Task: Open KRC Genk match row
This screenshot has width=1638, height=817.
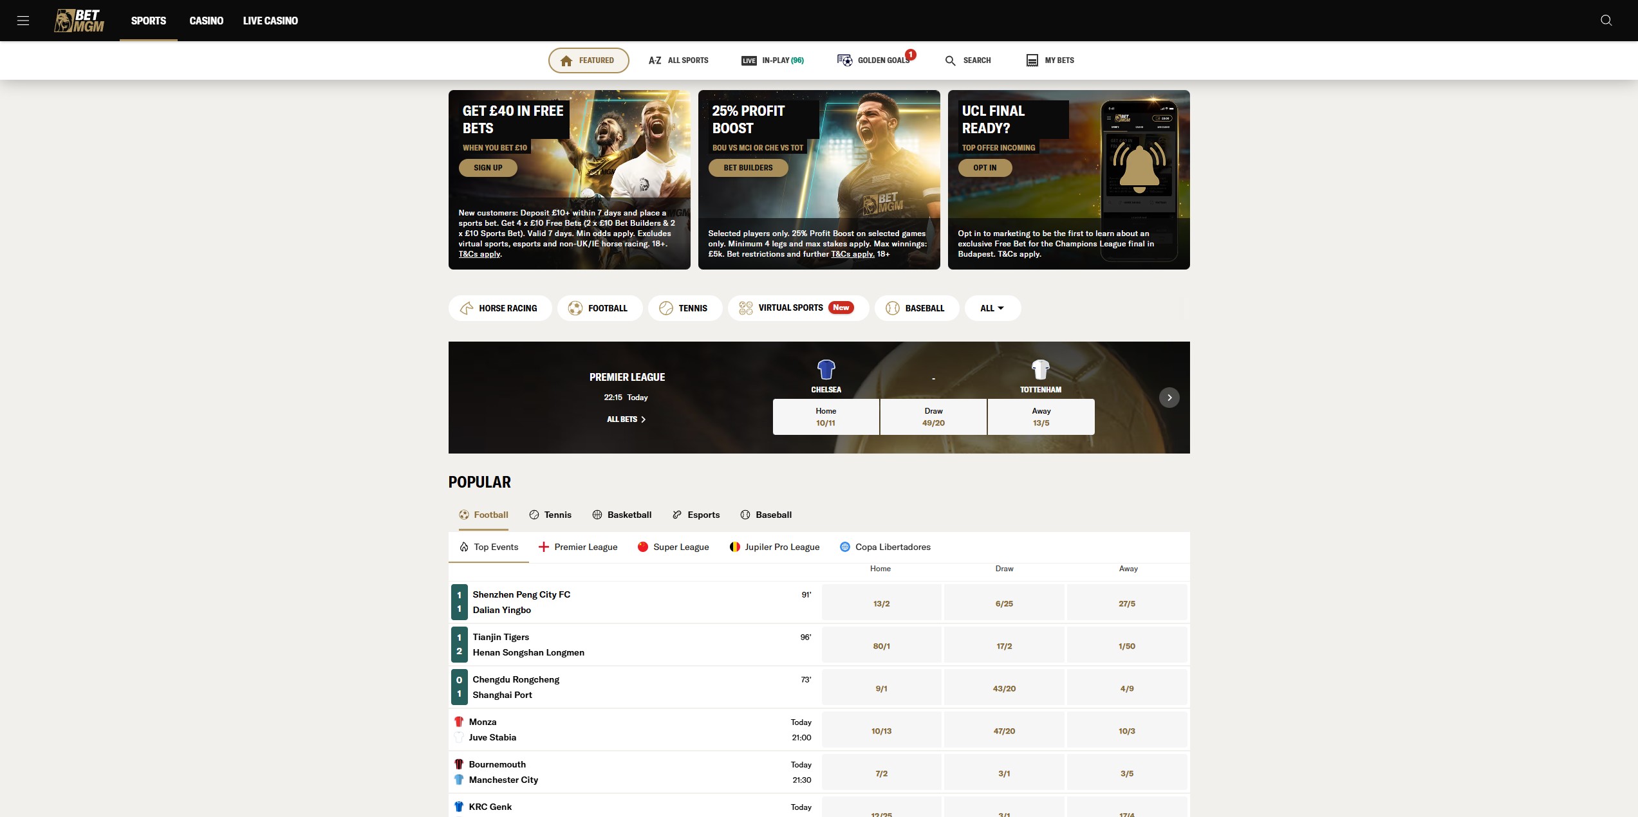Action: (x=634, y=807)
